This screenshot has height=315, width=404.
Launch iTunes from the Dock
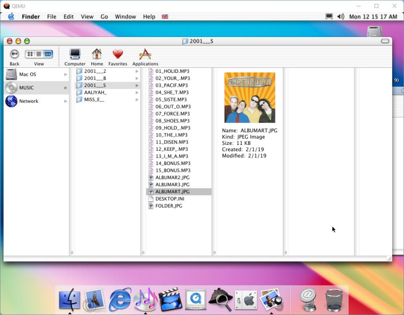coord(145,299)
